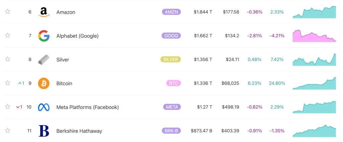
Task: Open the Meta Platforms (Facebook) link
Action: pyautogui.click(x=87, y=107)
